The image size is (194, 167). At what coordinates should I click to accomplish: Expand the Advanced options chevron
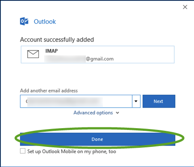[x=118, y=113]
